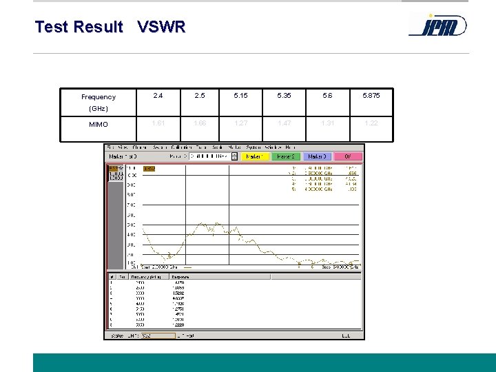Open the Sweep menu
Screen dimensions: 496x372
click(x=159, y=147)
